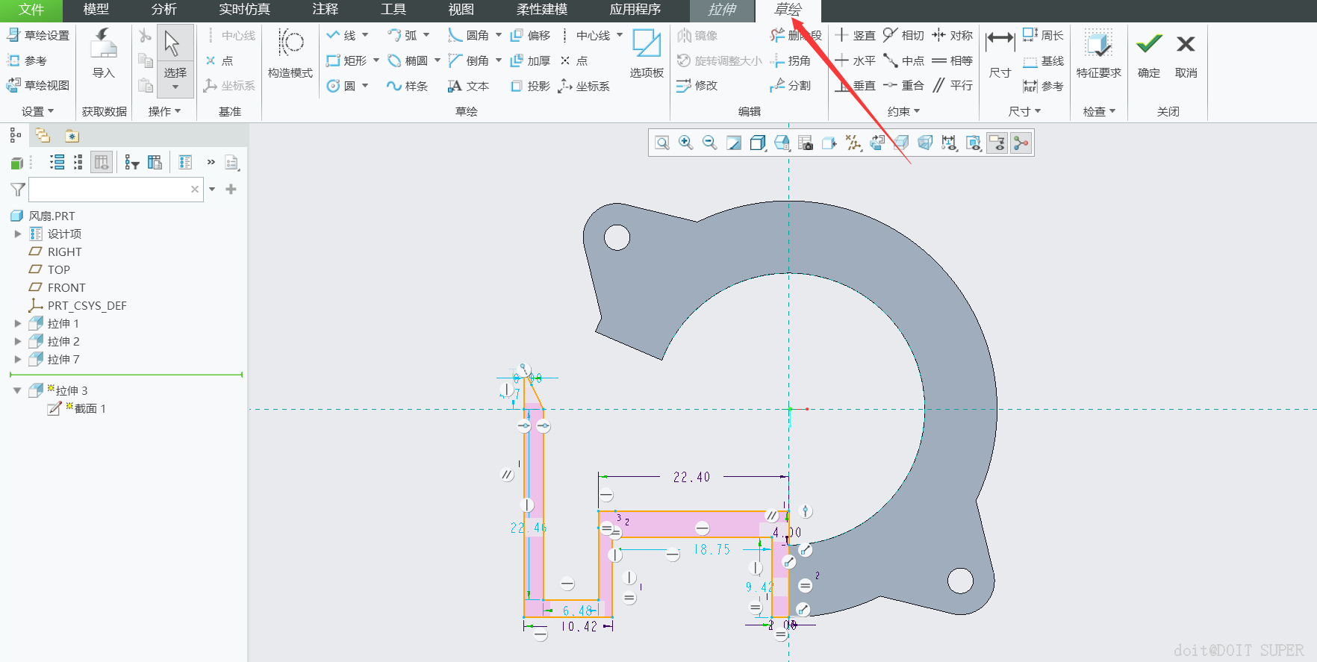Toggle the tree columns display button

(x=102, y=162)
